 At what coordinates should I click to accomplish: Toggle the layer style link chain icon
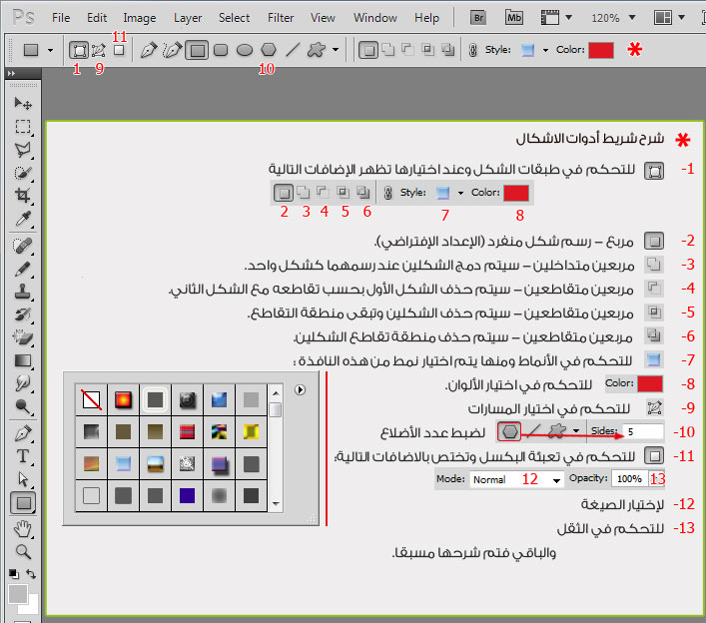click(472, 50)
